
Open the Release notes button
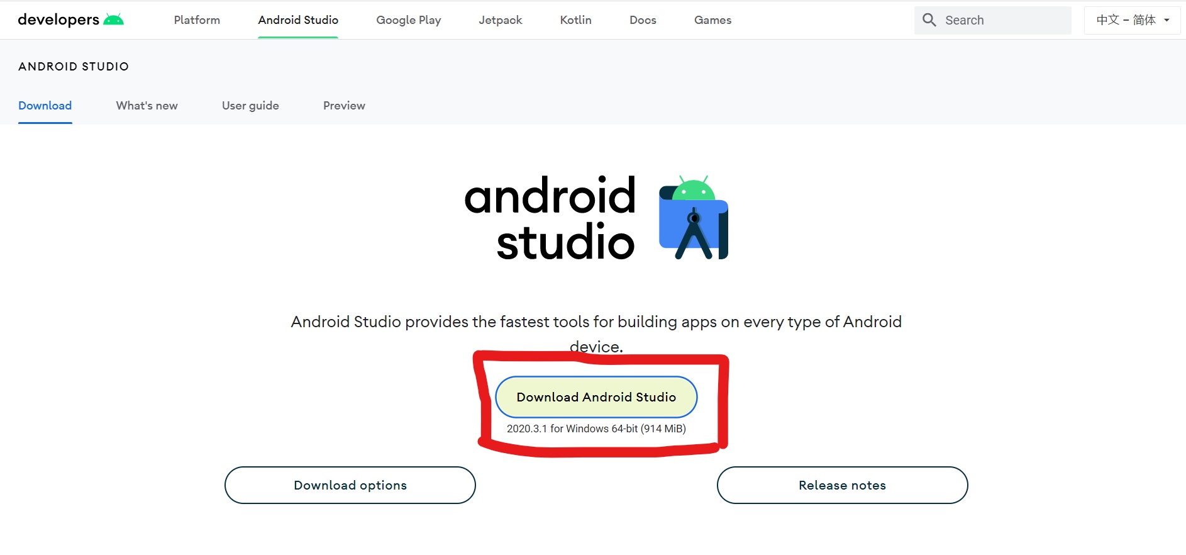tap(842, 485)
